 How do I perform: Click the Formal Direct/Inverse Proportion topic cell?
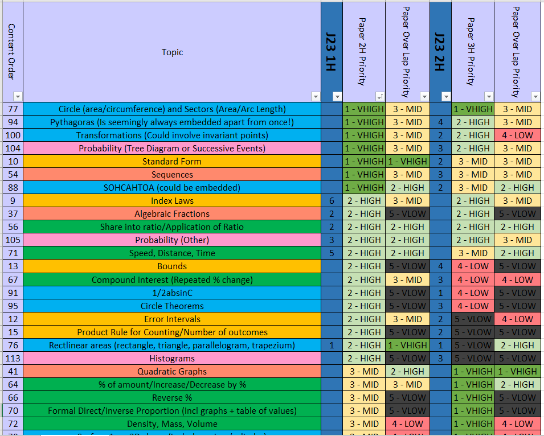(x=172, y=411)
